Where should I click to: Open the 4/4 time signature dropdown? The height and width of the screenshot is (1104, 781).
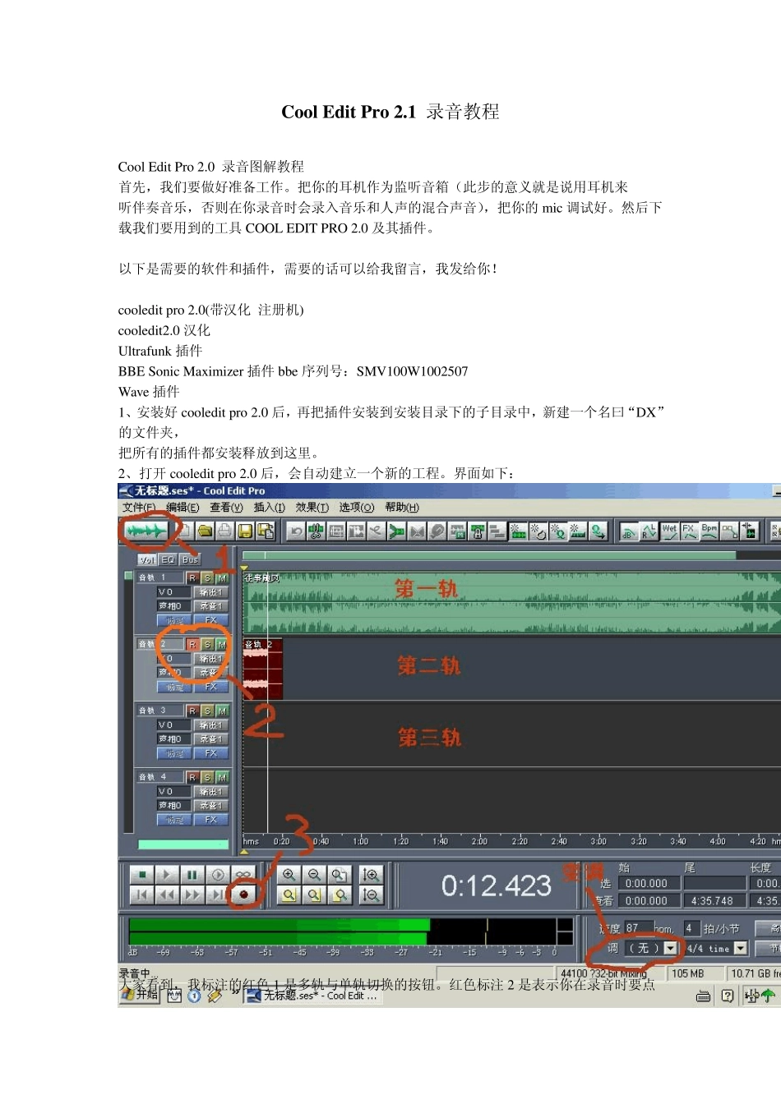click(741, 948)
